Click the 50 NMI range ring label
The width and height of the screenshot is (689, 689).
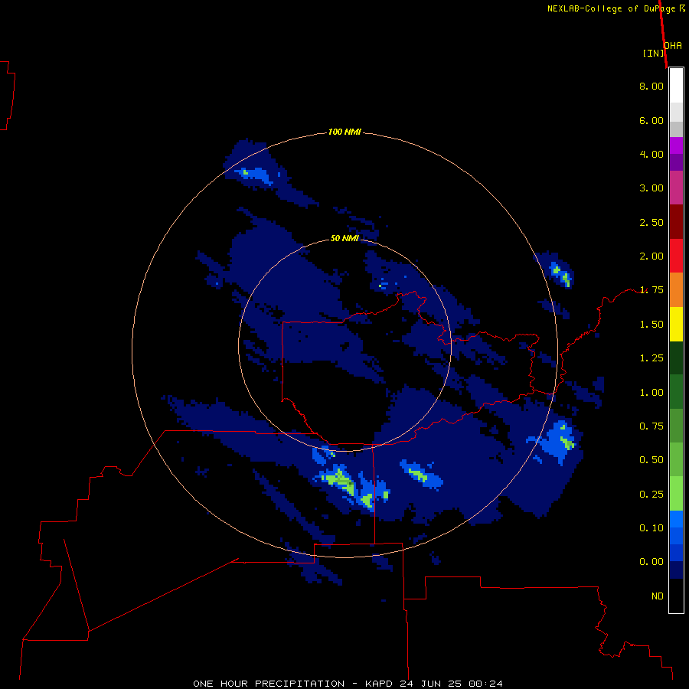point(344,238)
